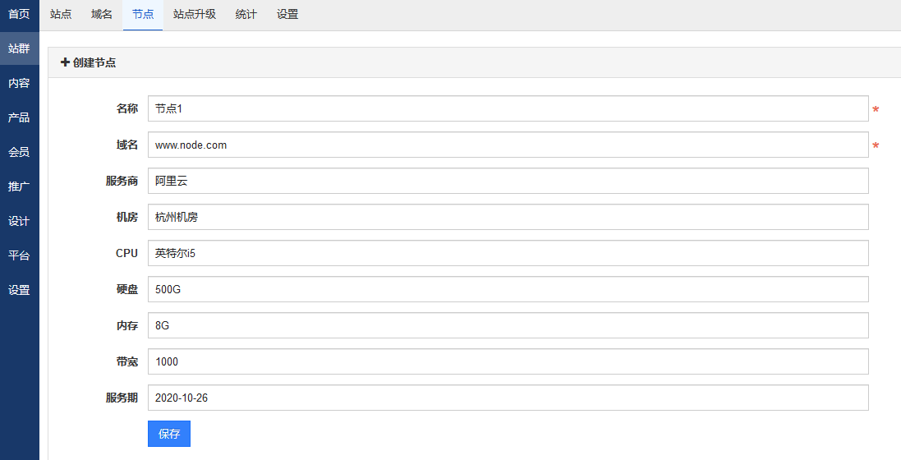Open 首页 in the left sidebar
This screenshot has width=901, height=460.
point(19,14)
